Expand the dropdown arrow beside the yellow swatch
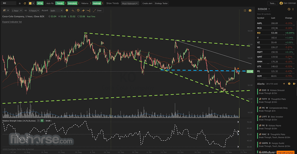The width and height of the screenshot is (297, 154). (x=33, y=3)
